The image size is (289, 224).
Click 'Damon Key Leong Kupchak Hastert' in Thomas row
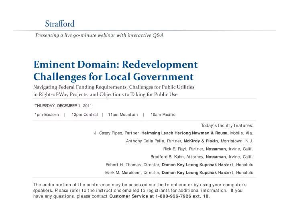197,164
